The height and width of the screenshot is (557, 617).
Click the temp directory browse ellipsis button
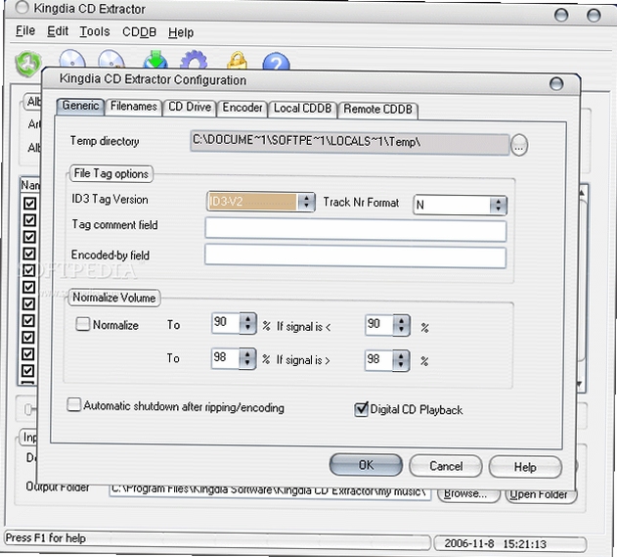(518, 145)
